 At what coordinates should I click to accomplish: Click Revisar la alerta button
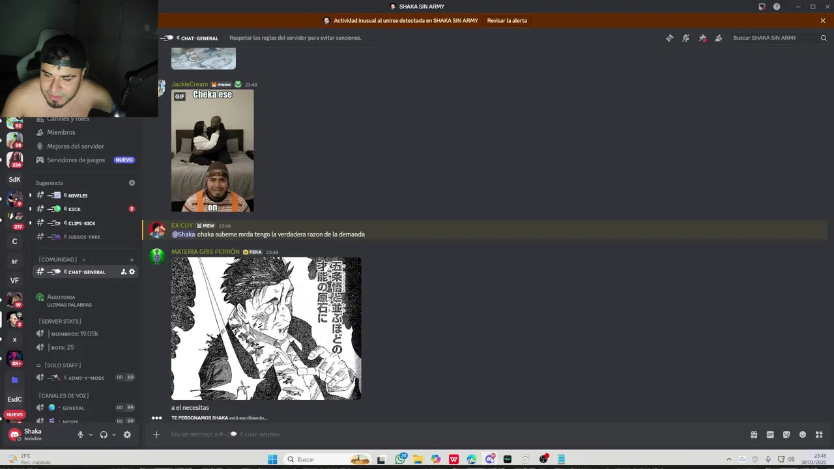pos(507,20)
